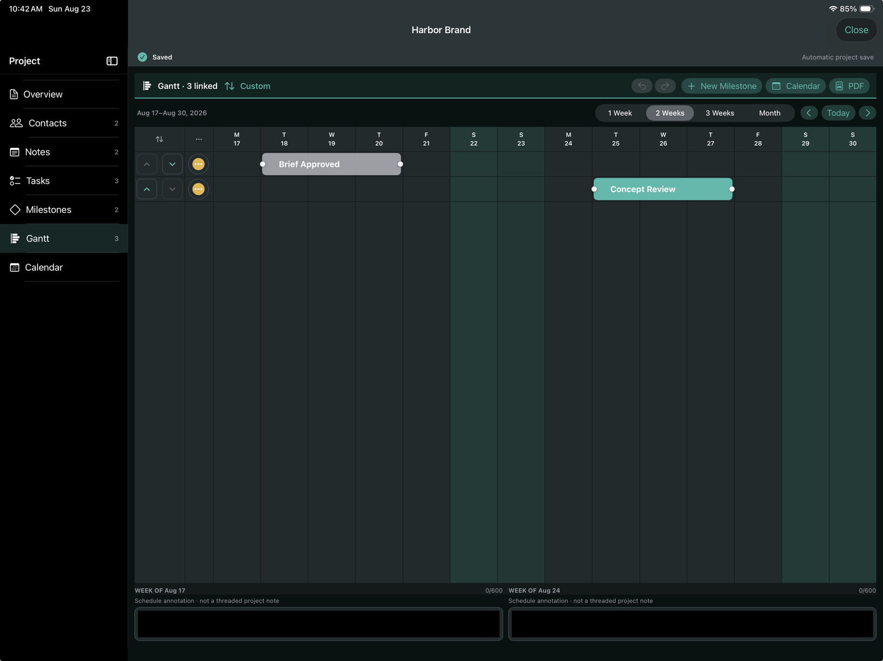Screen dimensions: 883x661
Task: Open Concept Review options yellow button
Action: pyautogui.click(x=199, y=189)
